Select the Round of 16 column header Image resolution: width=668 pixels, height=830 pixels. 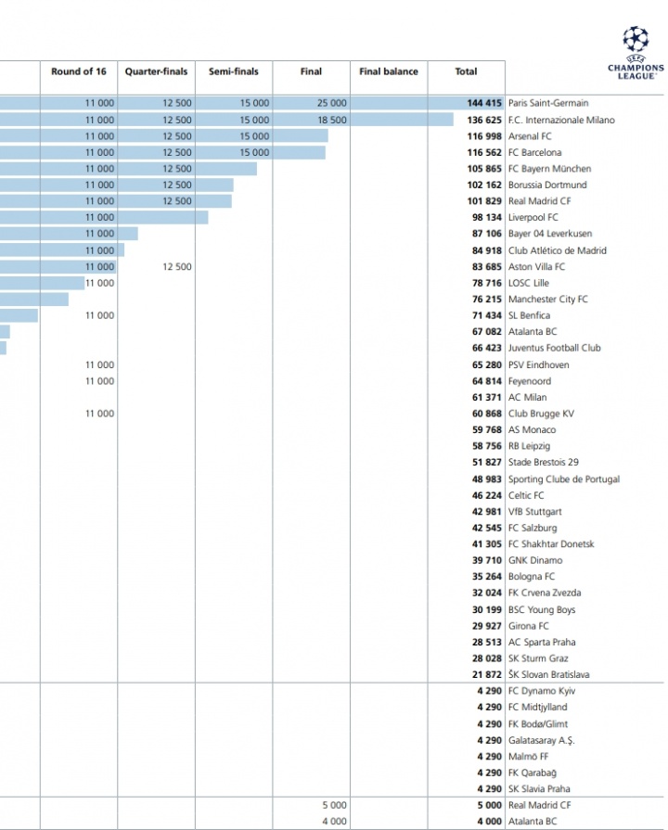[x=79, y=71]
